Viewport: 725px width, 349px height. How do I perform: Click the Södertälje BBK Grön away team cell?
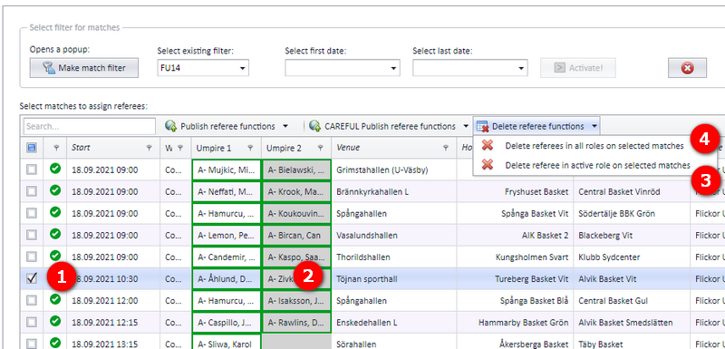pos(632,214)
